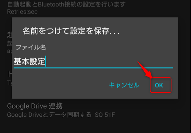191x133 pixels.
Task: Open 自動起動とBluetooth接続の設定 item
Action: [x=66, y=4]
